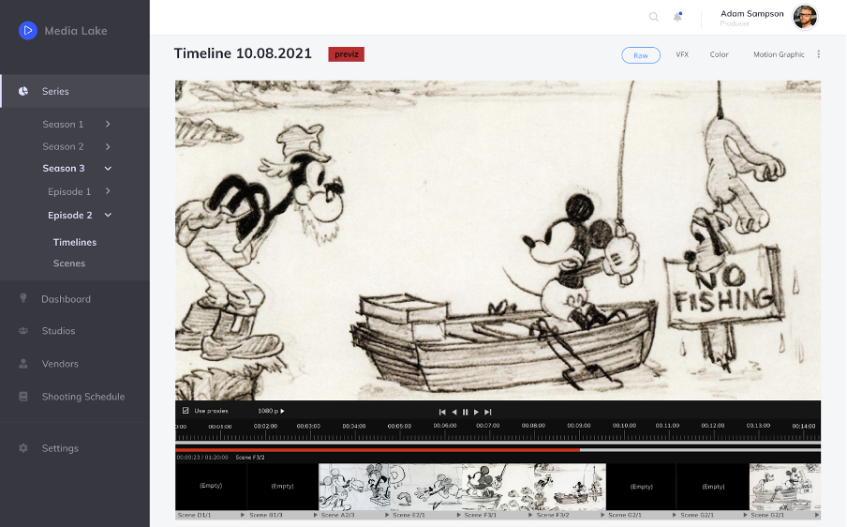Open the Scene B1/3 arrow menu
The width and height of the screenshot is (847, 527).
(x=316, y=515)
